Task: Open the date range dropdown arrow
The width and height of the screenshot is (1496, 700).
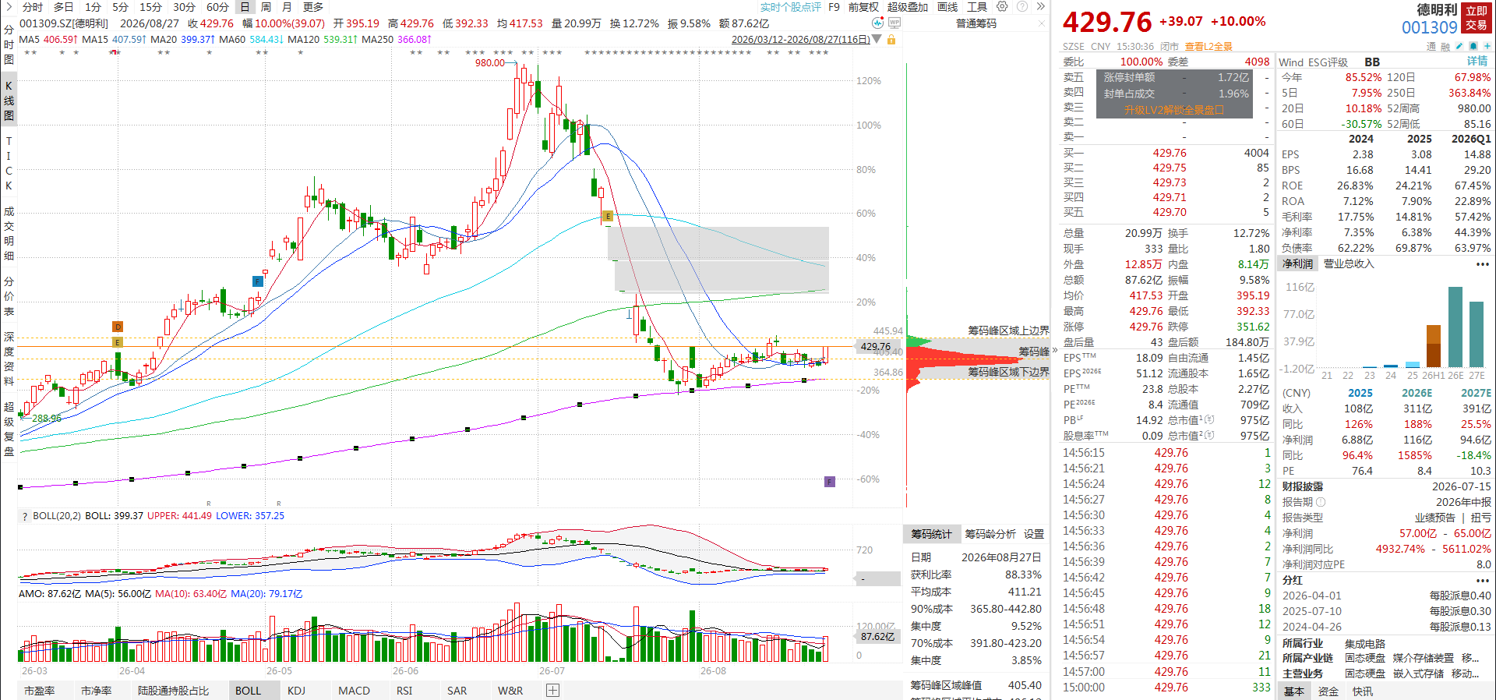Action: 877,39
